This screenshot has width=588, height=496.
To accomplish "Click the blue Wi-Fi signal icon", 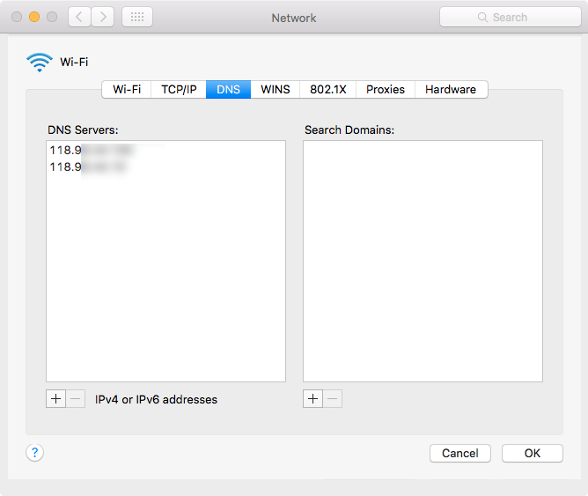I will (40, 62).
